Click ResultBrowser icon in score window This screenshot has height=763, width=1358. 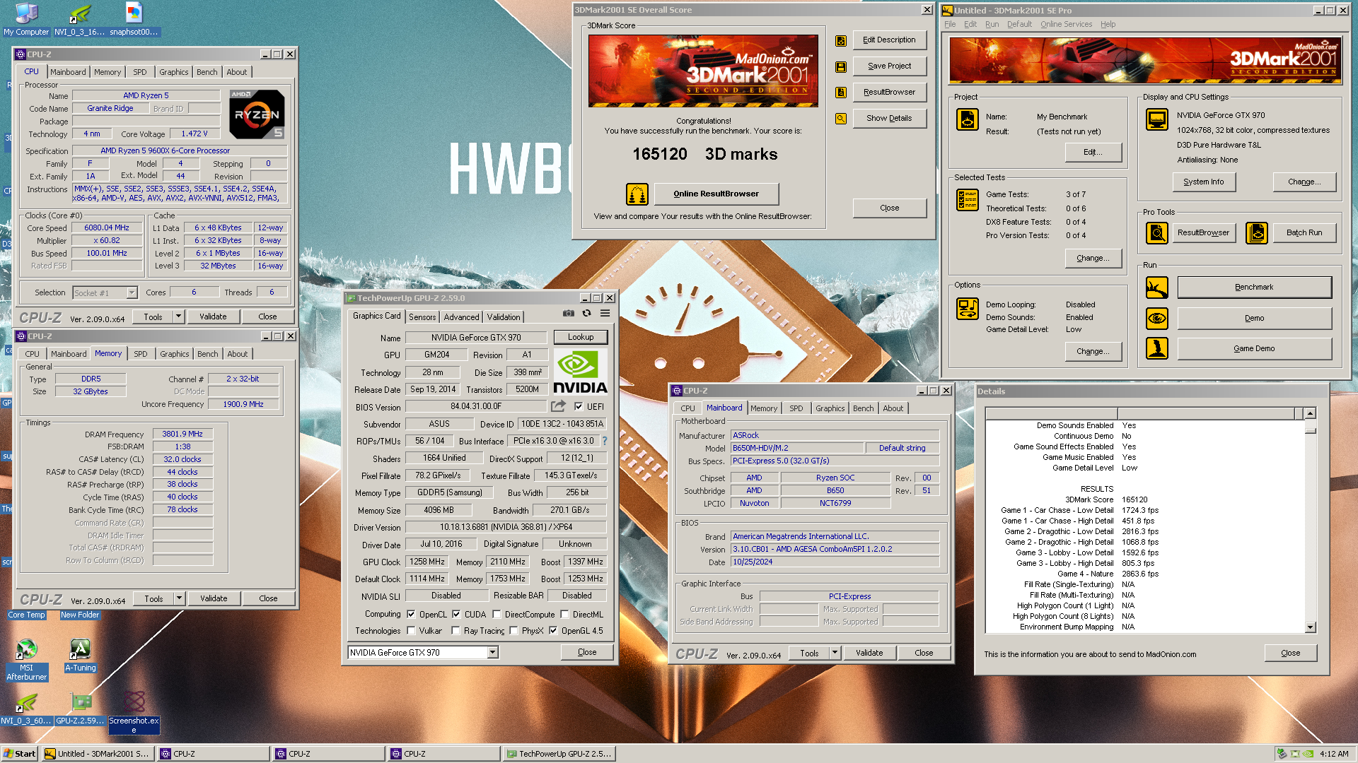841,92
